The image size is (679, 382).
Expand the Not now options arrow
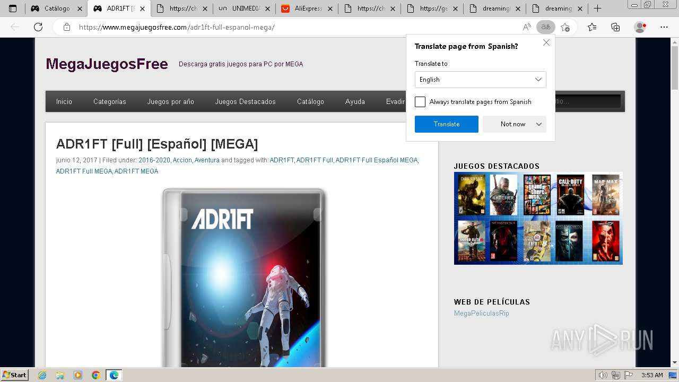[539, 124]
